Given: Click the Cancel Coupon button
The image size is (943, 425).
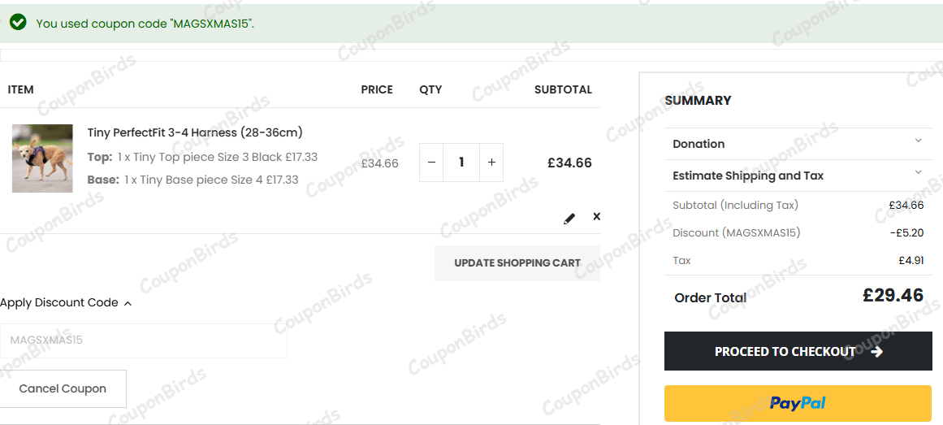Looking at the screenshot, I should [63, 388].
